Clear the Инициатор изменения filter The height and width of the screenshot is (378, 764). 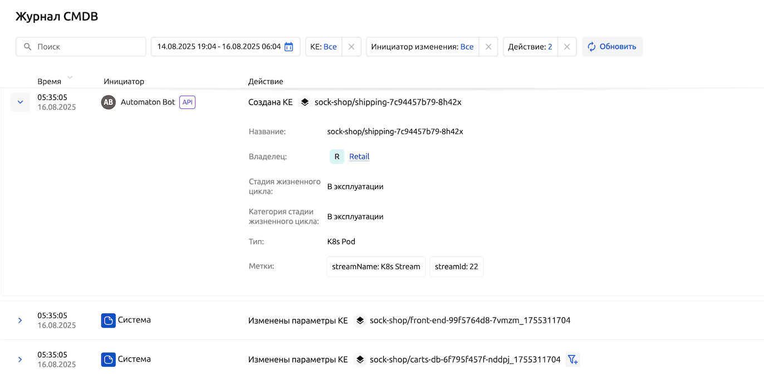point(488,47)
